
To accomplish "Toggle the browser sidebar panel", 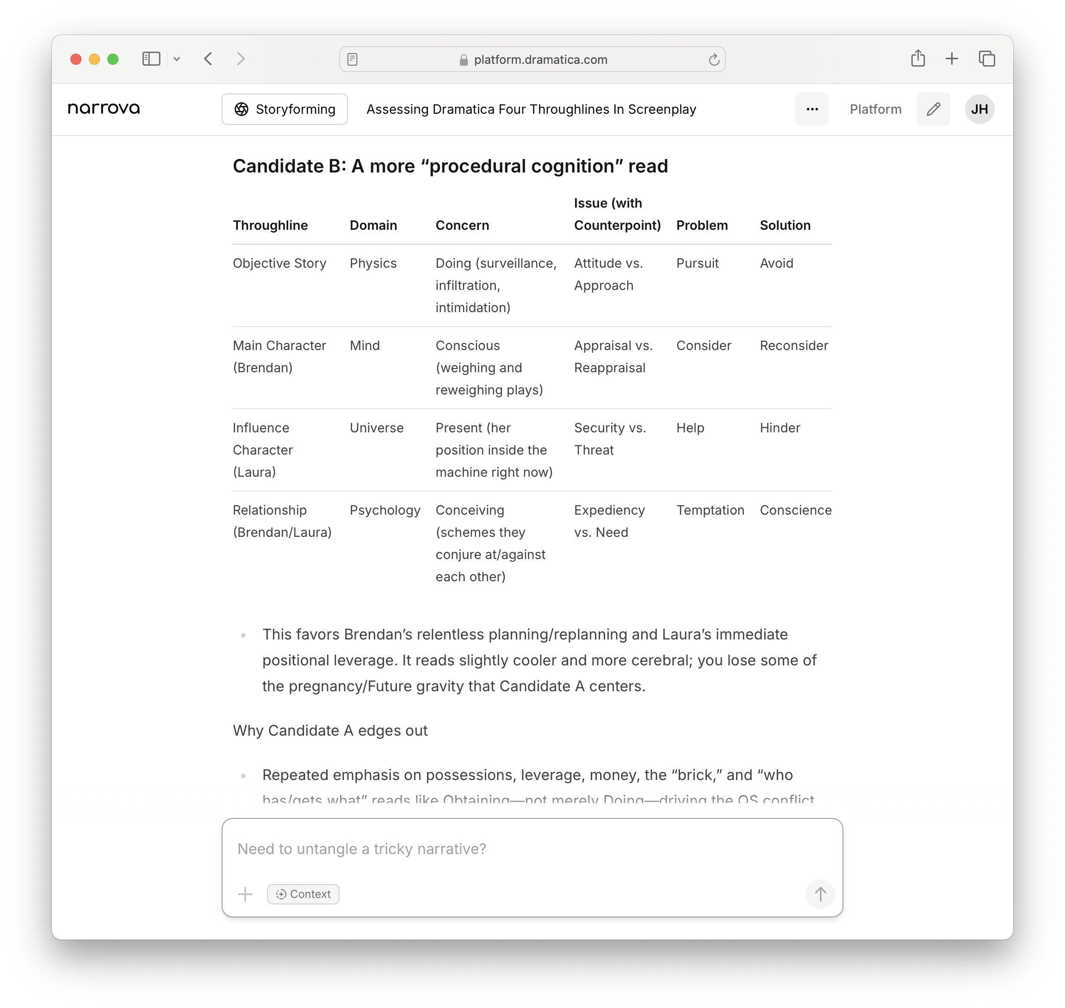I will [151, 59].
